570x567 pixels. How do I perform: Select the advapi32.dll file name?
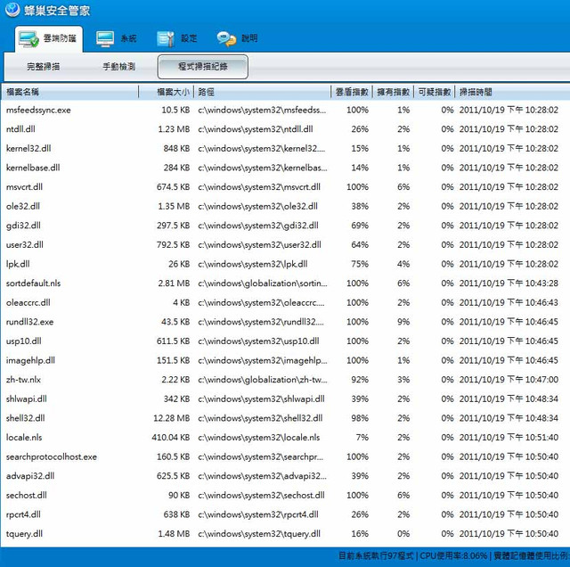point(30,476)
